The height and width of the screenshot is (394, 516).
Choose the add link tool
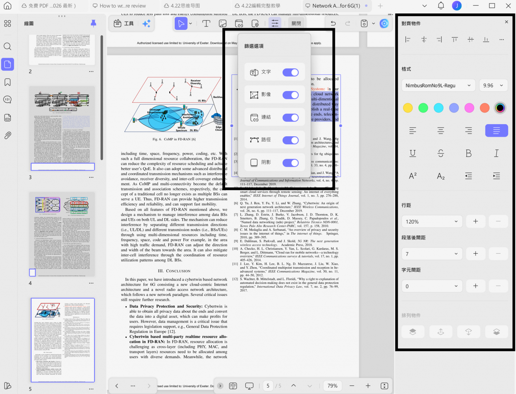239,23
